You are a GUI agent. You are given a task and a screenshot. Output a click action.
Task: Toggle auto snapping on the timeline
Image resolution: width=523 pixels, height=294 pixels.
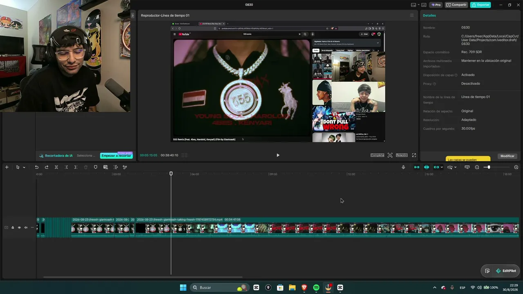427,167
